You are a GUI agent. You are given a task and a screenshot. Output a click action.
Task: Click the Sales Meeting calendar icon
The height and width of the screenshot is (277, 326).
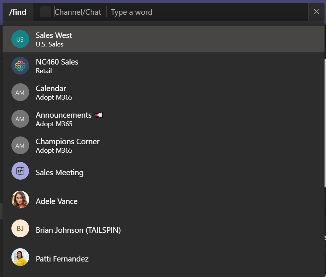pos(20,171)
